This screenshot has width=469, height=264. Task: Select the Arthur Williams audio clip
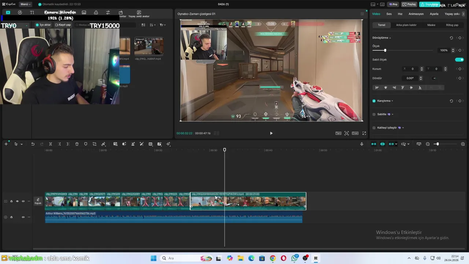point(174,217)
